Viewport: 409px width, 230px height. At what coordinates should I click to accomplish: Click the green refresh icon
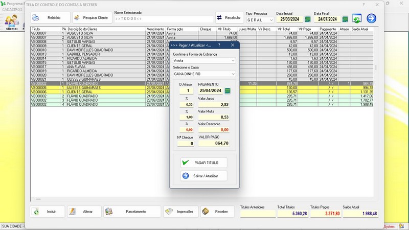pos(357,19)
